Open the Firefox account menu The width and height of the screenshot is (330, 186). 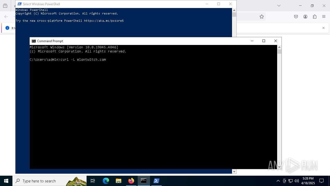pos(305,17)
